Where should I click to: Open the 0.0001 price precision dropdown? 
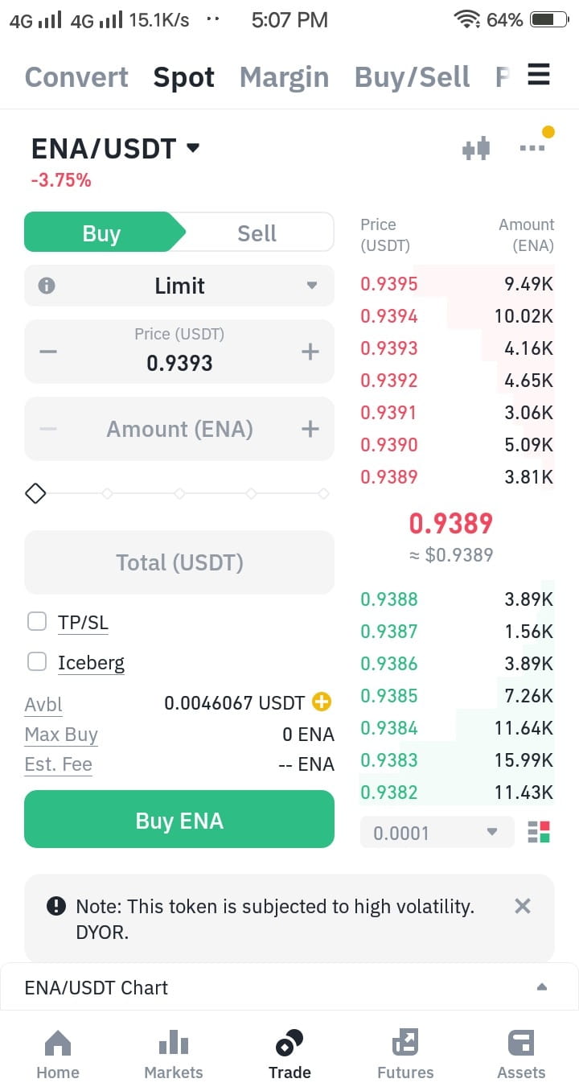point(437,833)
